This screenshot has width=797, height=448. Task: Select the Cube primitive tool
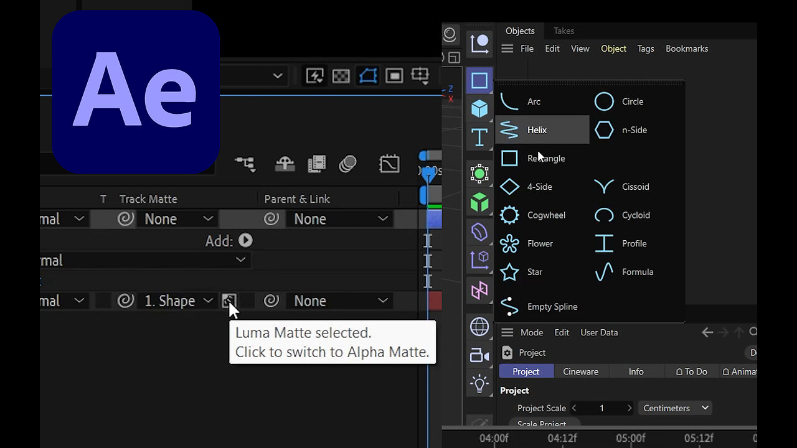click(479, 109)
